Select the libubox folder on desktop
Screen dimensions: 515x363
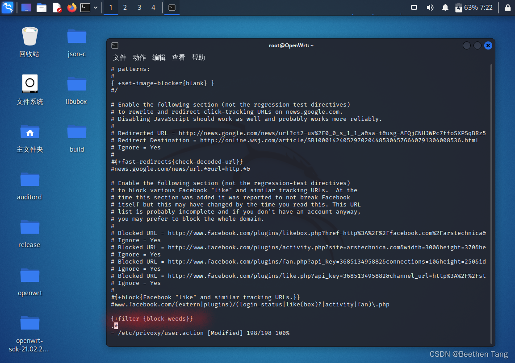pyautogui.click(x=76, y=90)
